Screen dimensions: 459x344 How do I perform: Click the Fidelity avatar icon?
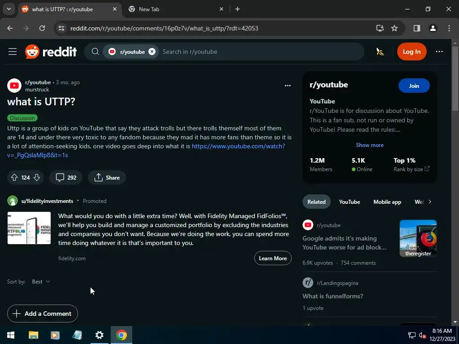click(x=13, y=201)
